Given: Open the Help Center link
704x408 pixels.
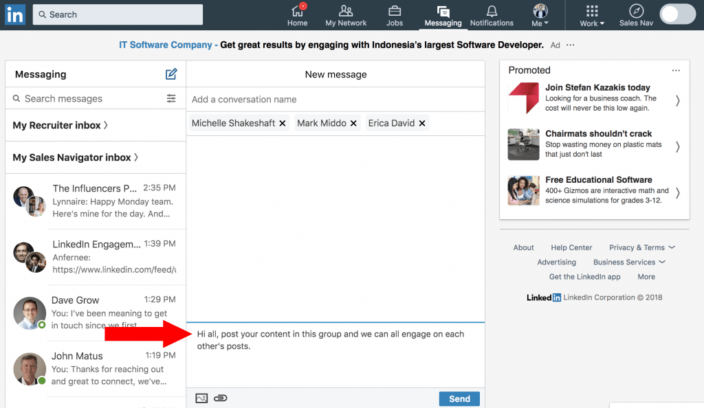Looking at the screenshot, I should tap(571, 247).
